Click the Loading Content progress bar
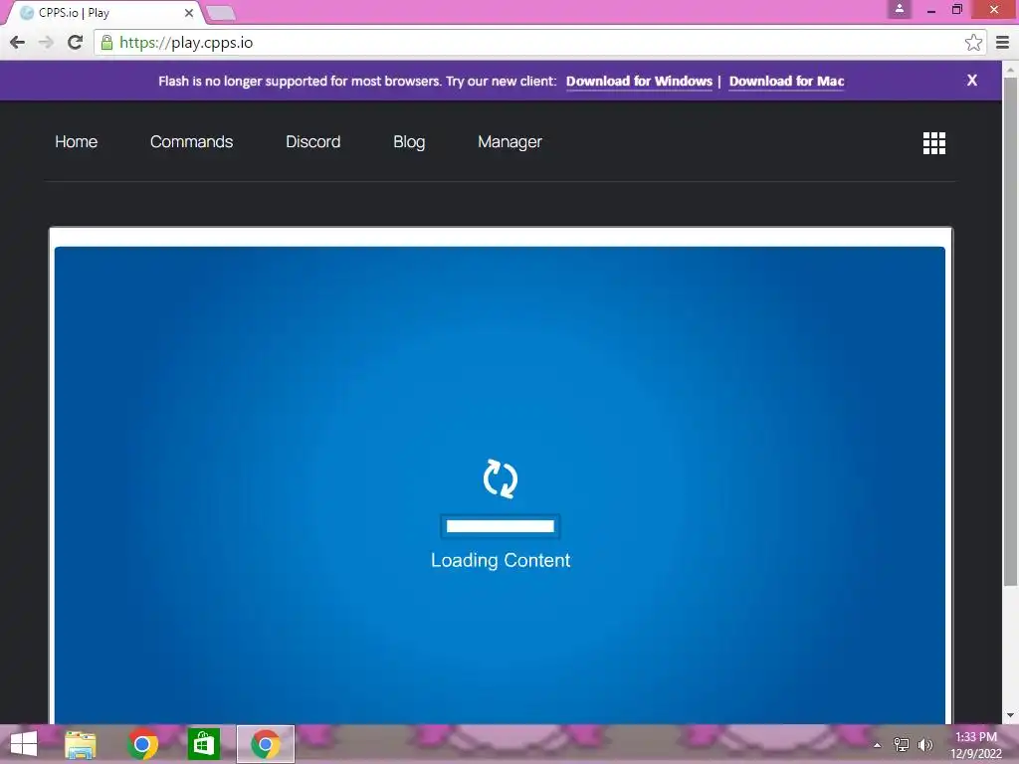The width and height of the screenshot is (1019, 764). [501, 526]
